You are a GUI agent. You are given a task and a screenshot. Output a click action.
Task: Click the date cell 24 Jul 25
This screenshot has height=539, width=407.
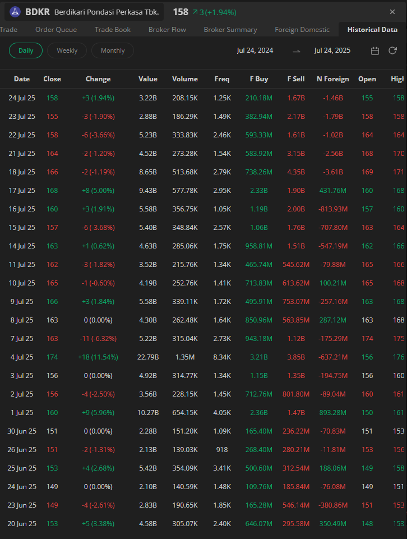(22, 98)
